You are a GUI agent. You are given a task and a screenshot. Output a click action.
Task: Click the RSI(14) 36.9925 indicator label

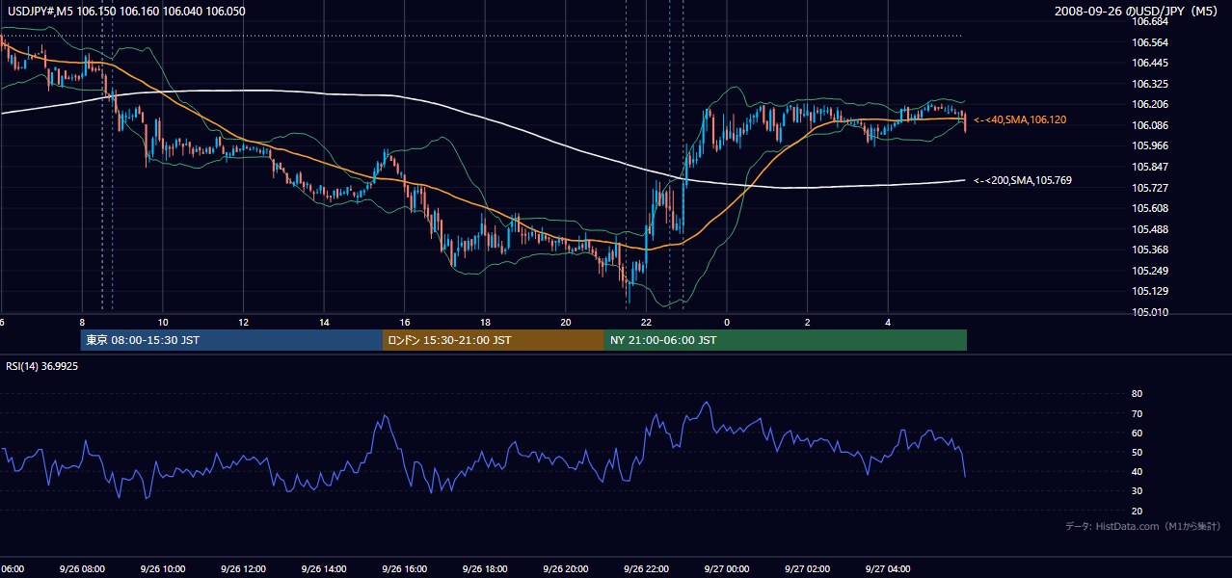click(x=42, y=366)
